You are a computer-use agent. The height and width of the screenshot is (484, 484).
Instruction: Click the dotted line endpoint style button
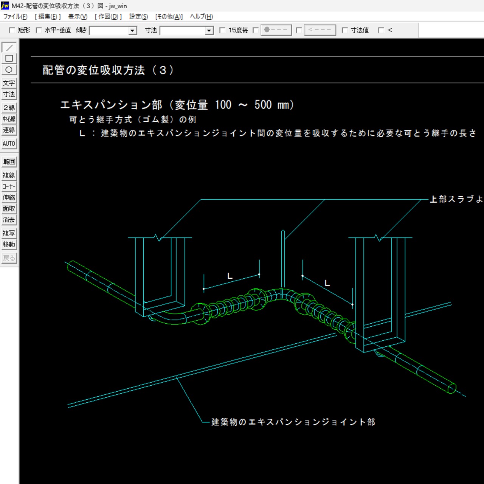[x=276, y=30]
